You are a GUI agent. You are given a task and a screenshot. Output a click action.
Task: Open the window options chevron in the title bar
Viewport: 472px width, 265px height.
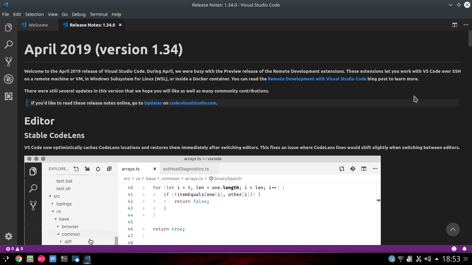click(x=450, y=5)
